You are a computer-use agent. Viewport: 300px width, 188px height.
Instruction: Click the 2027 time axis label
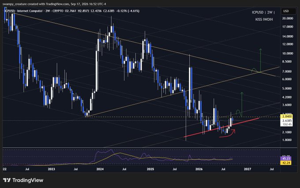tap(247, 169)
